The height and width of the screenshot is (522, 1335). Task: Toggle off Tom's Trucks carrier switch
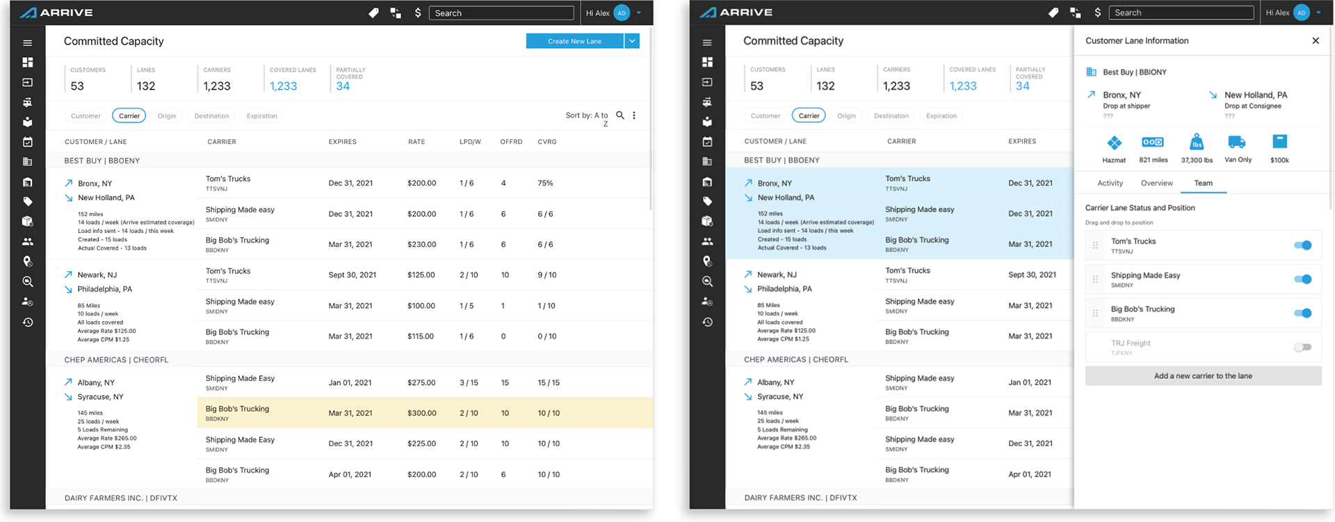(x=1302, y=245)
